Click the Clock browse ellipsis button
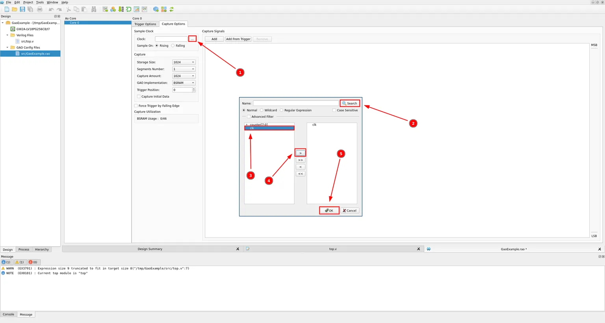 192,39
